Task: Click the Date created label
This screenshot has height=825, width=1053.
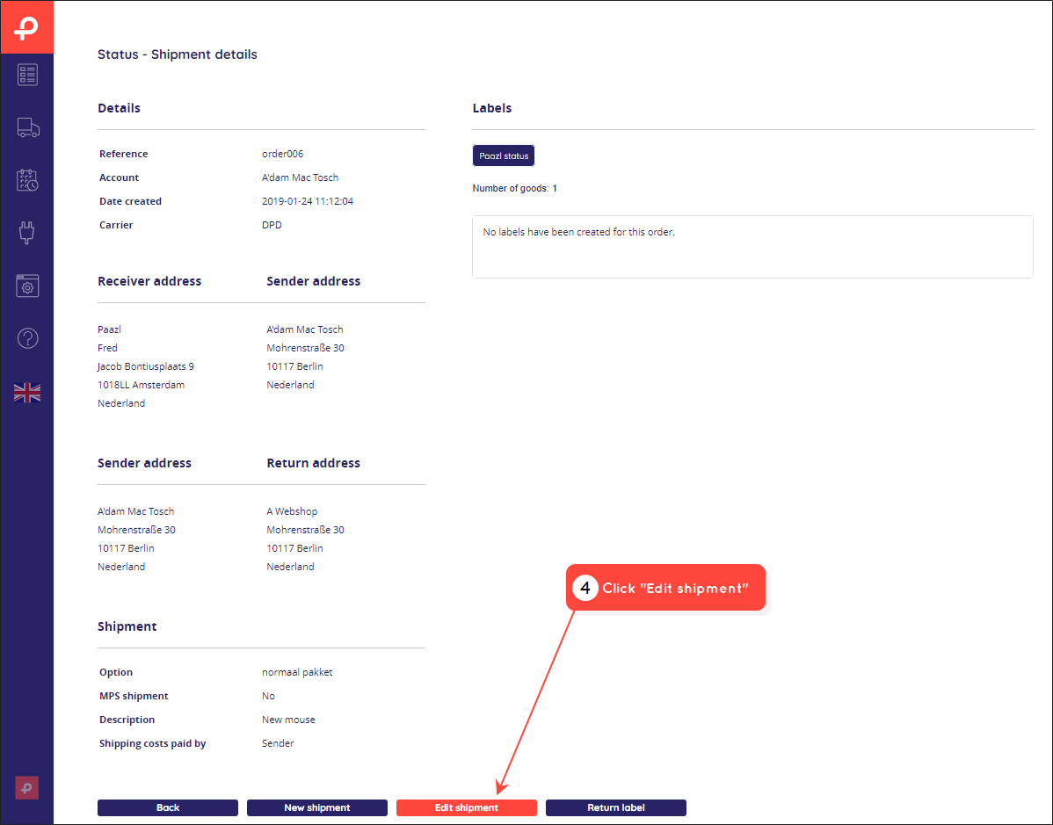Action: pos(130,201)
